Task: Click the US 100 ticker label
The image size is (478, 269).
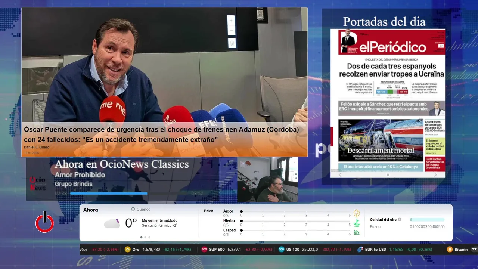Action: [293, 250]
